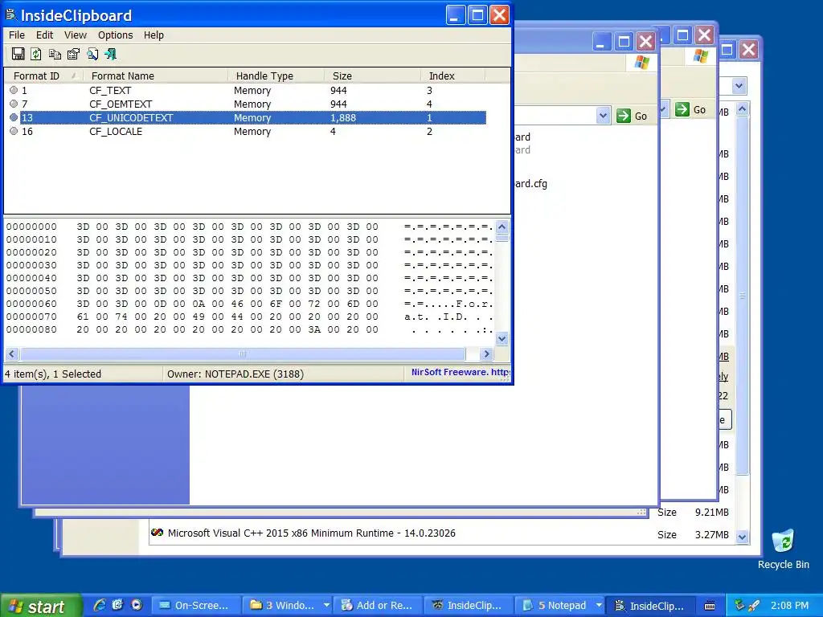Click the 1,888 size value
Viewport: 823px width, 617px height.
point(343,117)
